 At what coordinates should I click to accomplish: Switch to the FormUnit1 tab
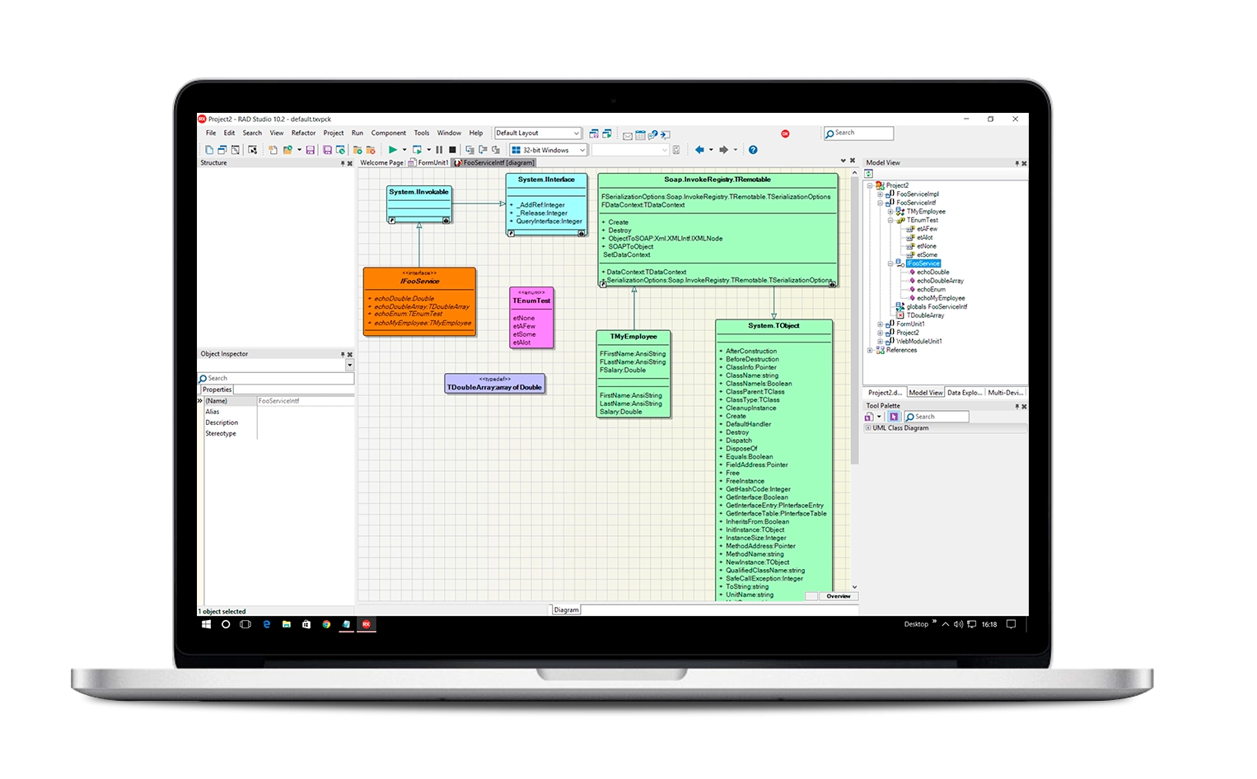click(429, 163)
